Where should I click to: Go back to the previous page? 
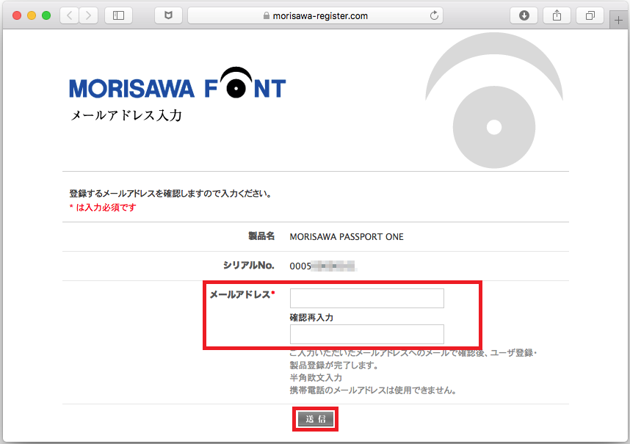(x=69, y=15)
